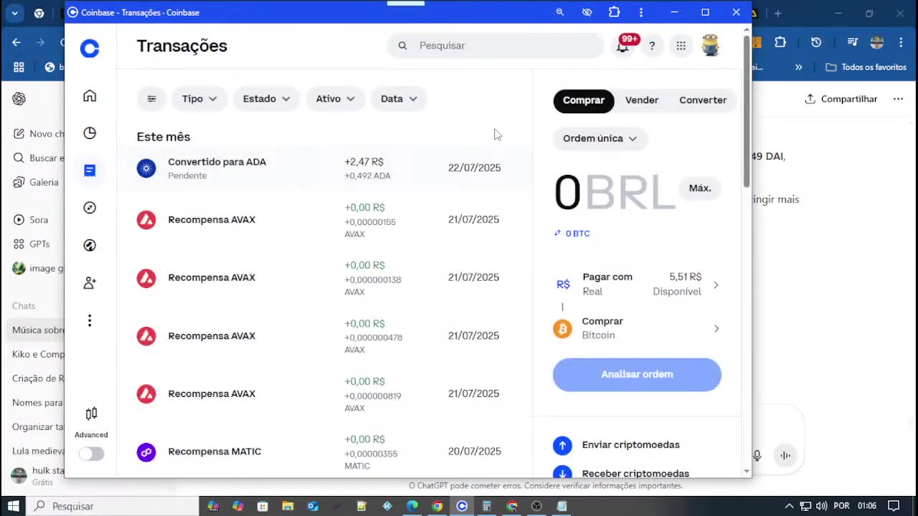The height and width of the screenshot is (516, 918).
Task: Open more options dots in sidebar
Action: 90,320
